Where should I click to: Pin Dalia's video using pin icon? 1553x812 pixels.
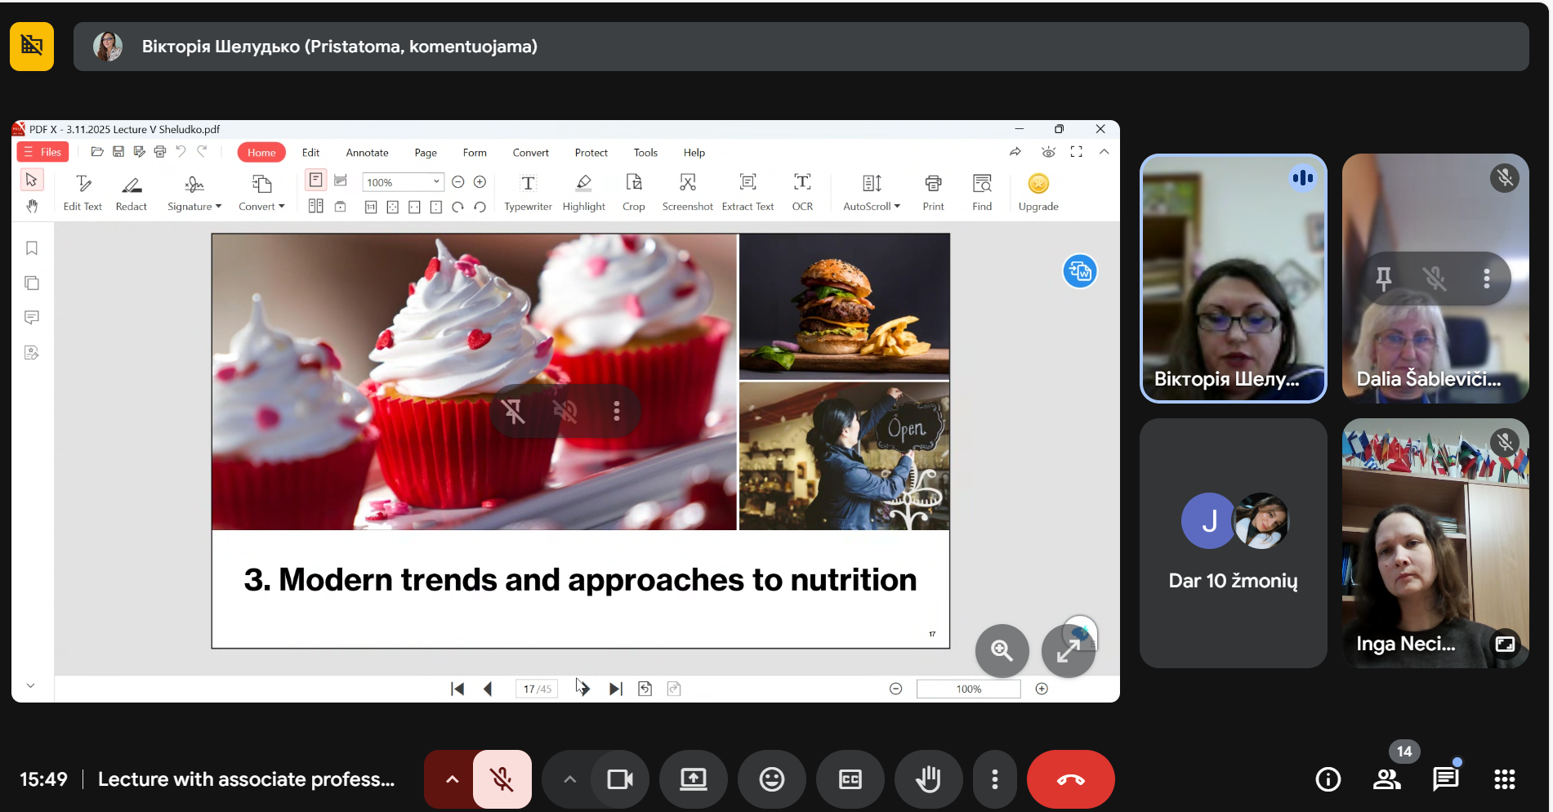[1383, 279]
